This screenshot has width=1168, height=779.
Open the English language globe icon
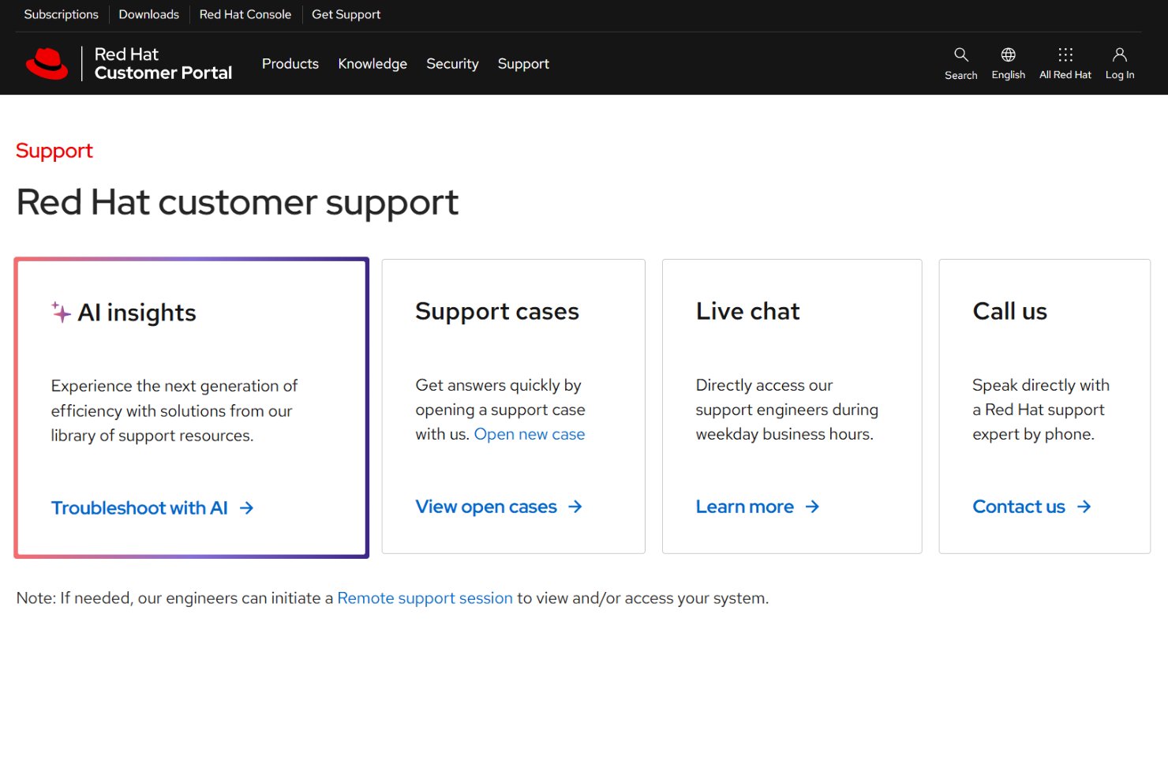pyautogui.click(x=1008, y=54)
